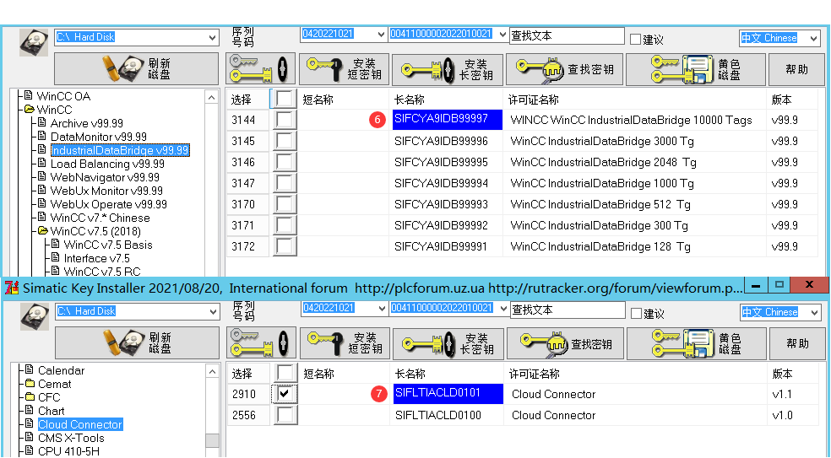
Task: Refresh disk in the lower window
Action: tap(138, 343)
